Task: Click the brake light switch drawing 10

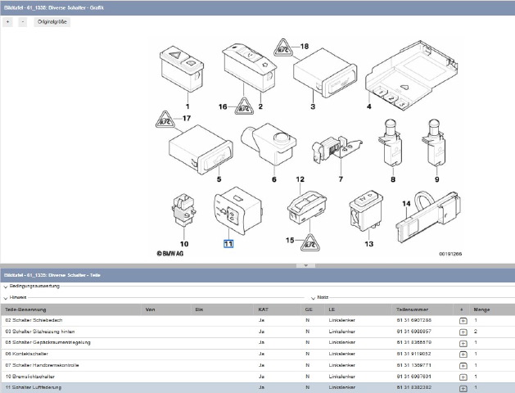Action: (x=184, y=210)
